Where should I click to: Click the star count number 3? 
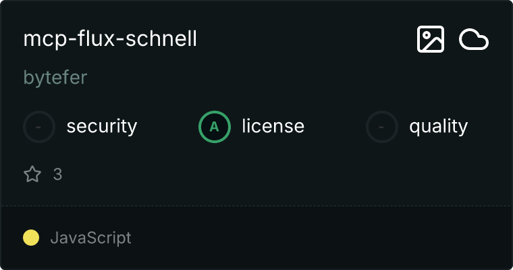point(57,175)
